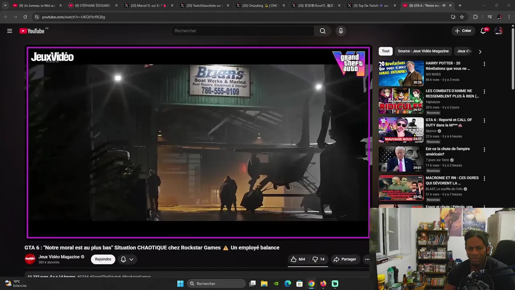Open HARRY POTTER 20 Révélations thumbnail

click(x=401, y=73)
